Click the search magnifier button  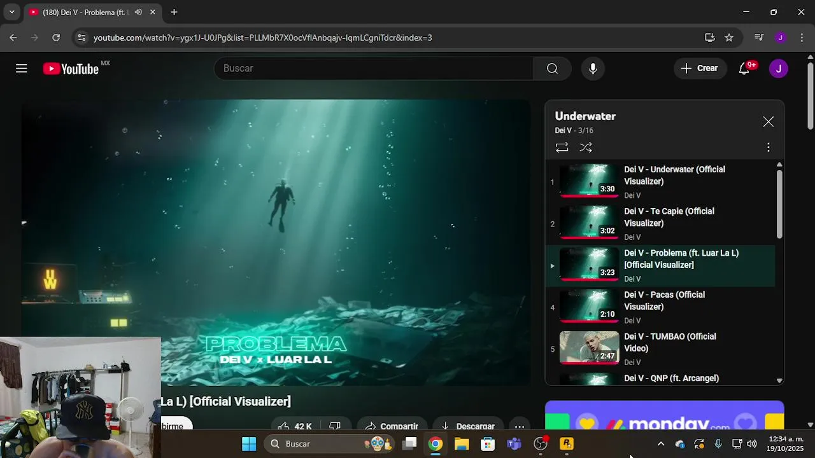[552, 69]
